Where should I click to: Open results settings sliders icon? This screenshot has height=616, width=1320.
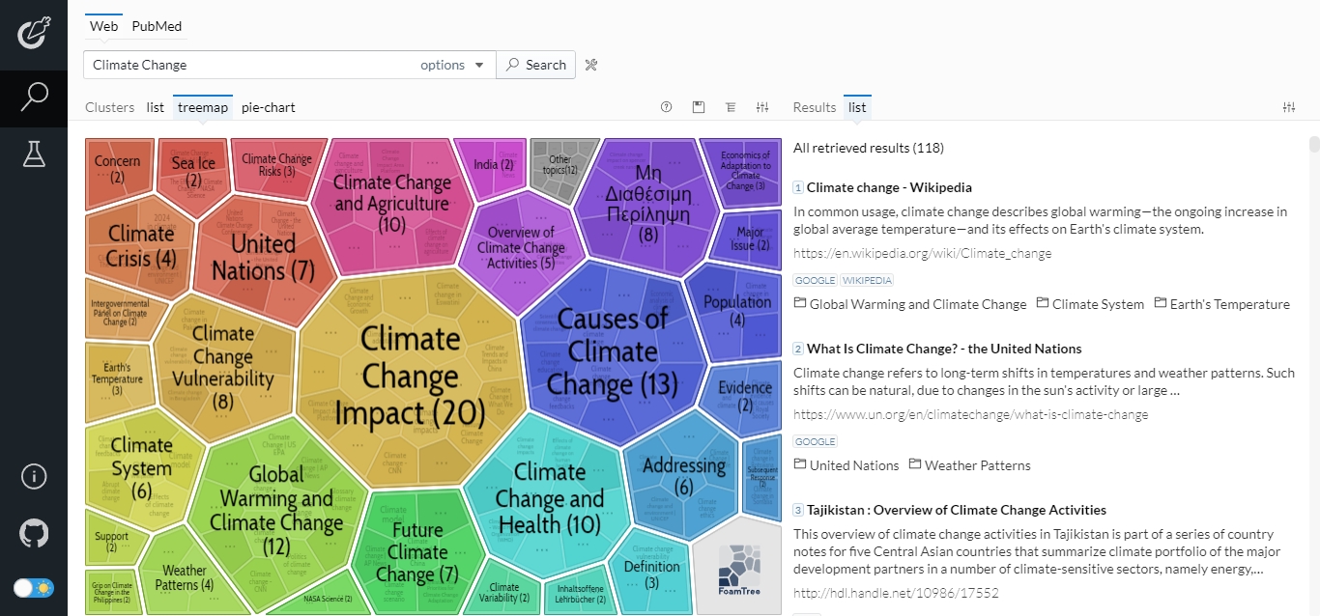(x=1288, y=107)
